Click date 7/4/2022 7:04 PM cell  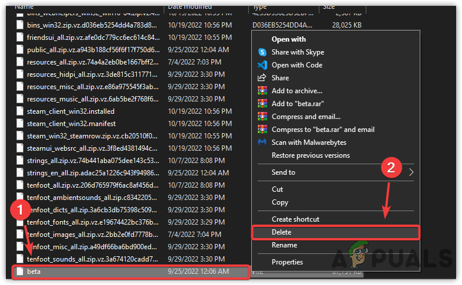click(x=194, y=235)
